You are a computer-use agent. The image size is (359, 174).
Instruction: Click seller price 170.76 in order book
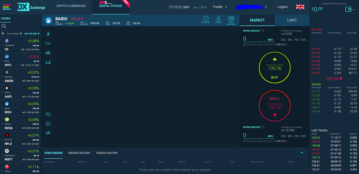click(x=316, y=73)
